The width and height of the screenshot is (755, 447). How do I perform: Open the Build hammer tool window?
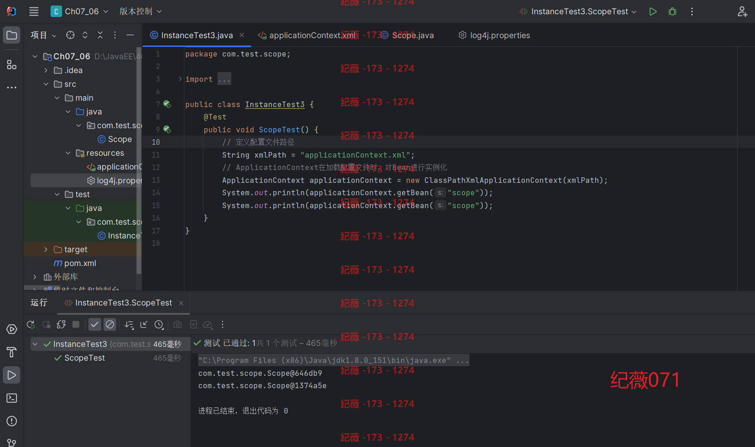(x=12, y=352)
